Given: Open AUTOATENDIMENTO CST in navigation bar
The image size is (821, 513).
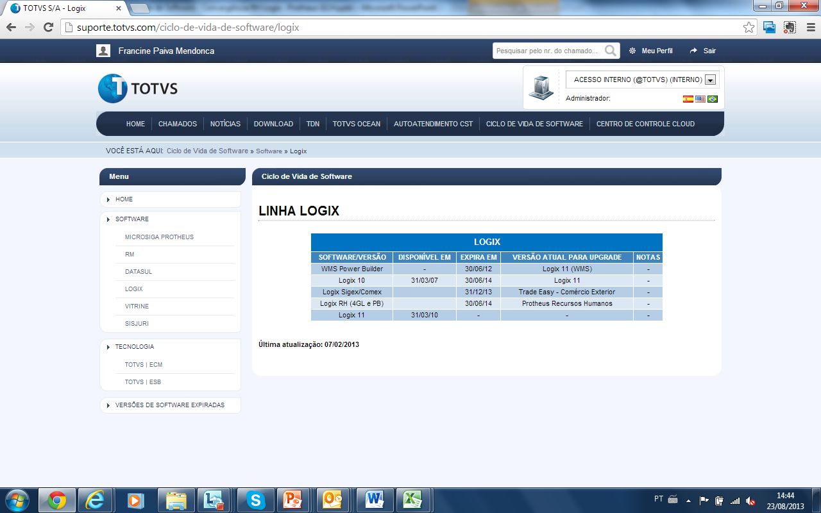Looking at the screenshot, I should click(433, 124).
